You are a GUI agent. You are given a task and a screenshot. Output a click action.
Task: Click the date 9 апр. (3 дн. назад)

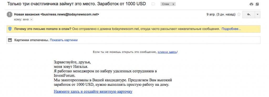coord(221,15)
